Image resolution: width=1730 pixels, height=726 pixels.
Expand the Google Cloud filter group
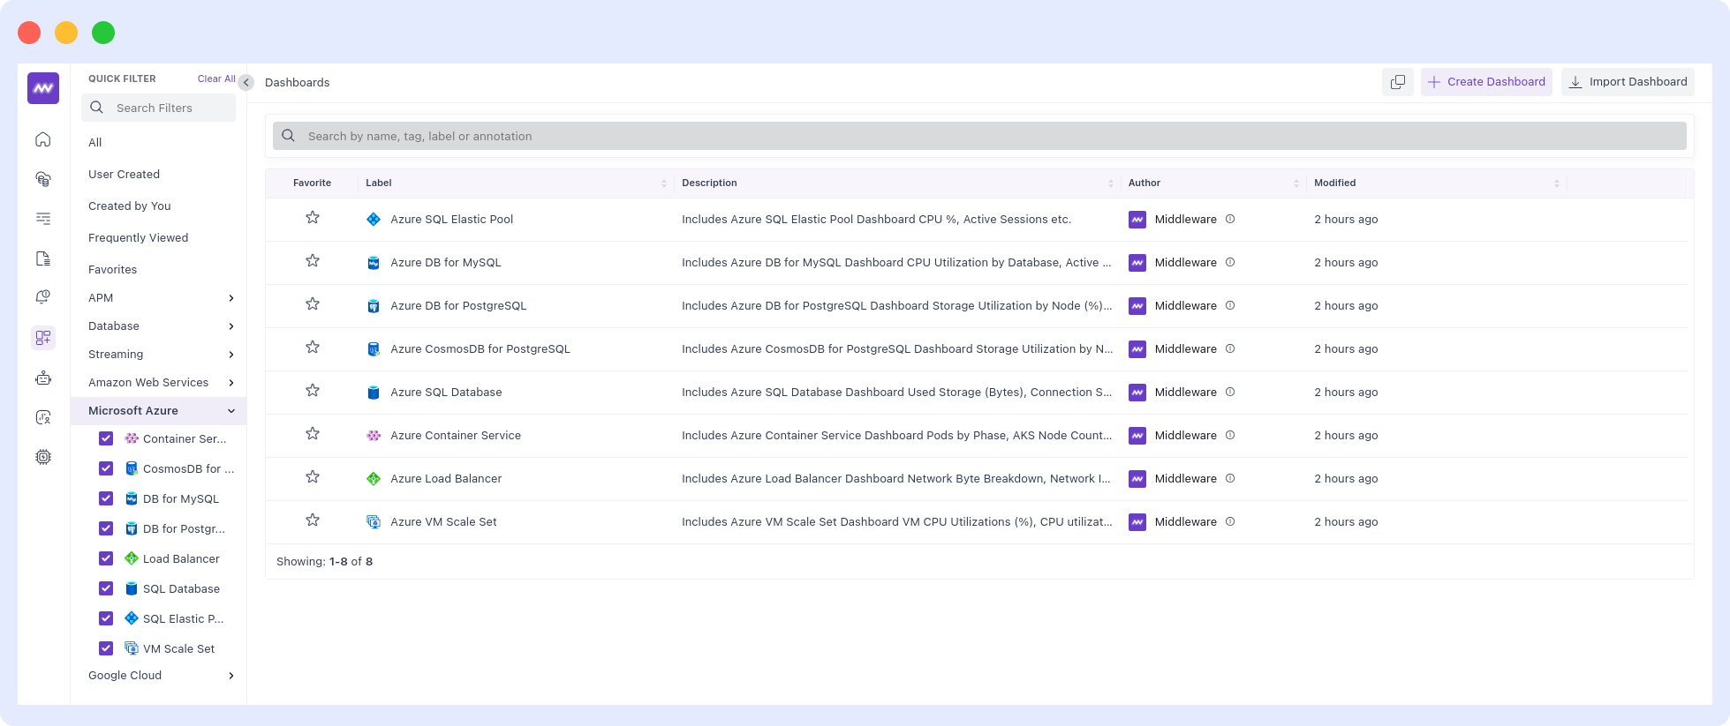pos(231,676)
